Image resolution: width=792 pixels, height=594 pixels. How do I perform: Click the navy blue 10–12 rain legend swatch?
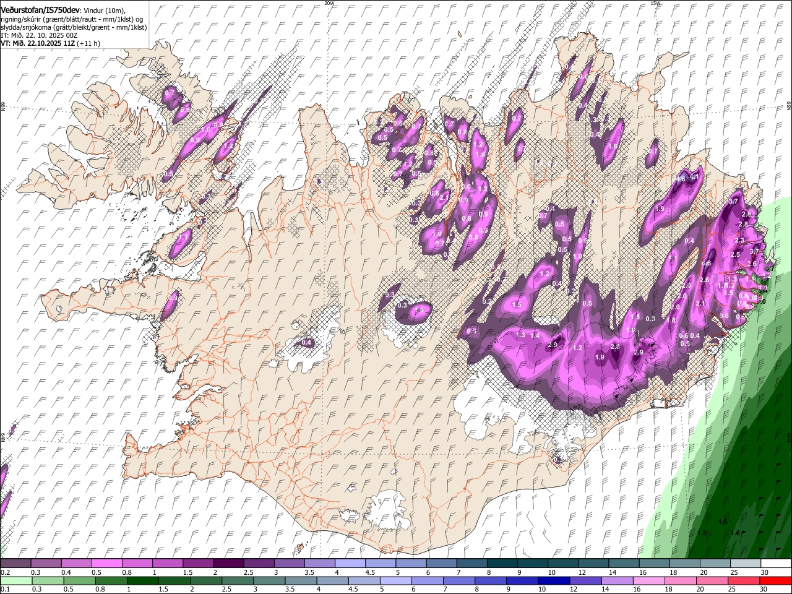tap(554, 580)
